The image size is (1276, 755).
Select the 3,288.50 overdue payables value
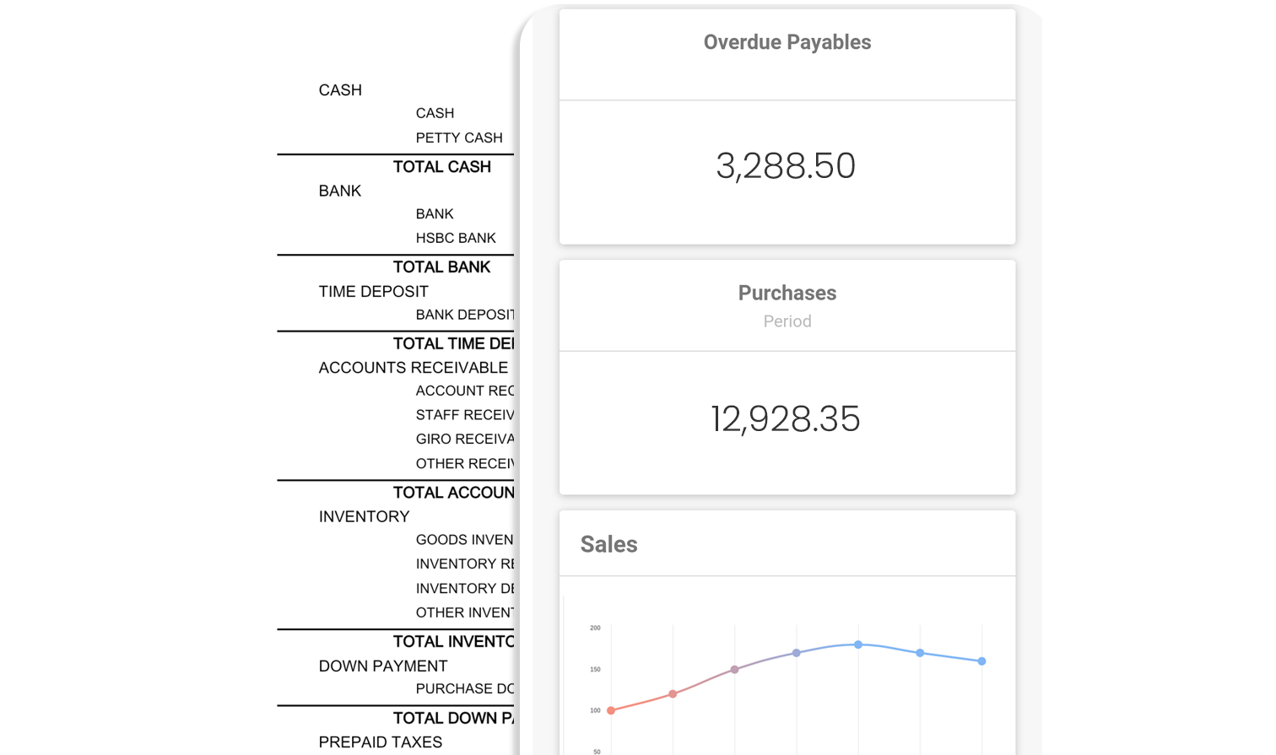pyautogui.click(x=786, y=165)
